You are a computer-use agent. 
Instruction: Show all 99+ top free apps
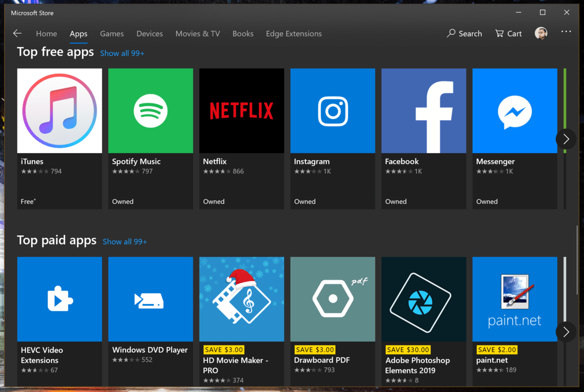[122, 53]
